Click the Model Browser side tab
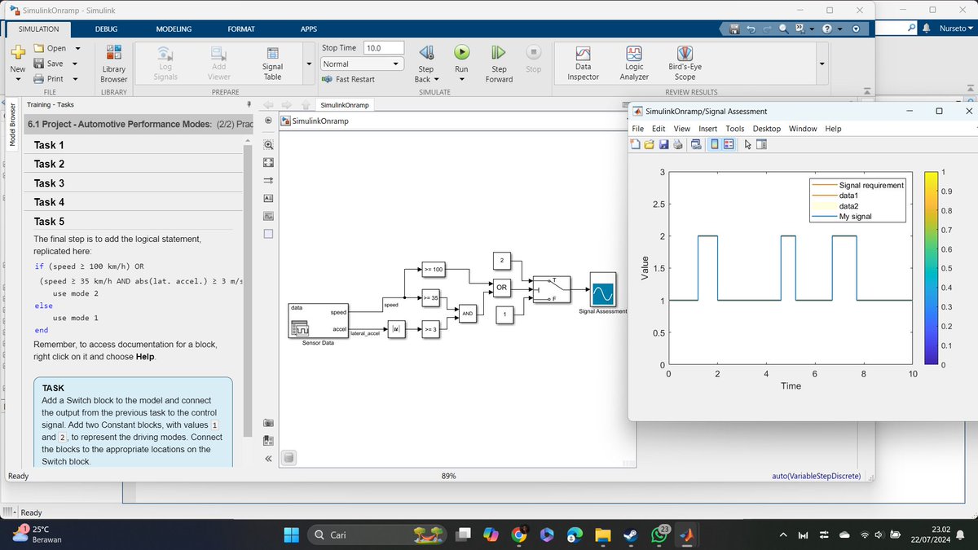Image resolution: width=978 pixels, height=550 pixels. point(12,124)
